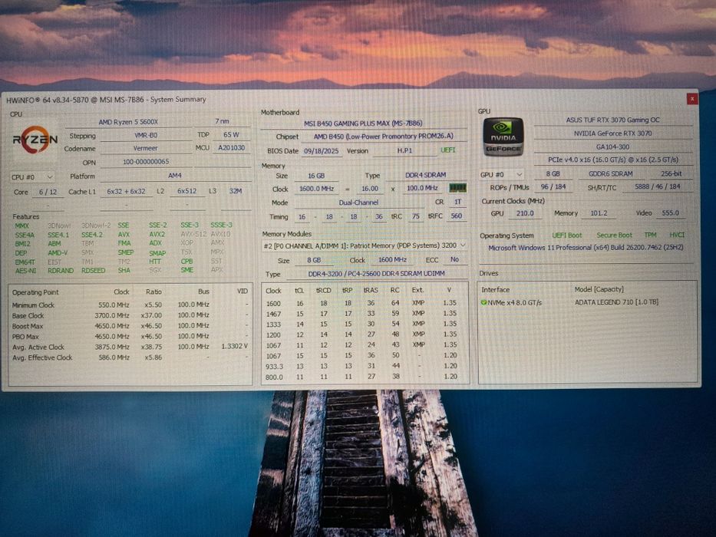716x537 pixels.
Task: Click the 1600.0 MHz memory clock value
Action: pyautogui.click(x=316, y=189)
